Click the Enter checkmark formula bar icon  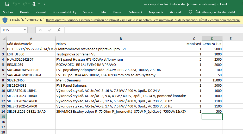(50, 30)
